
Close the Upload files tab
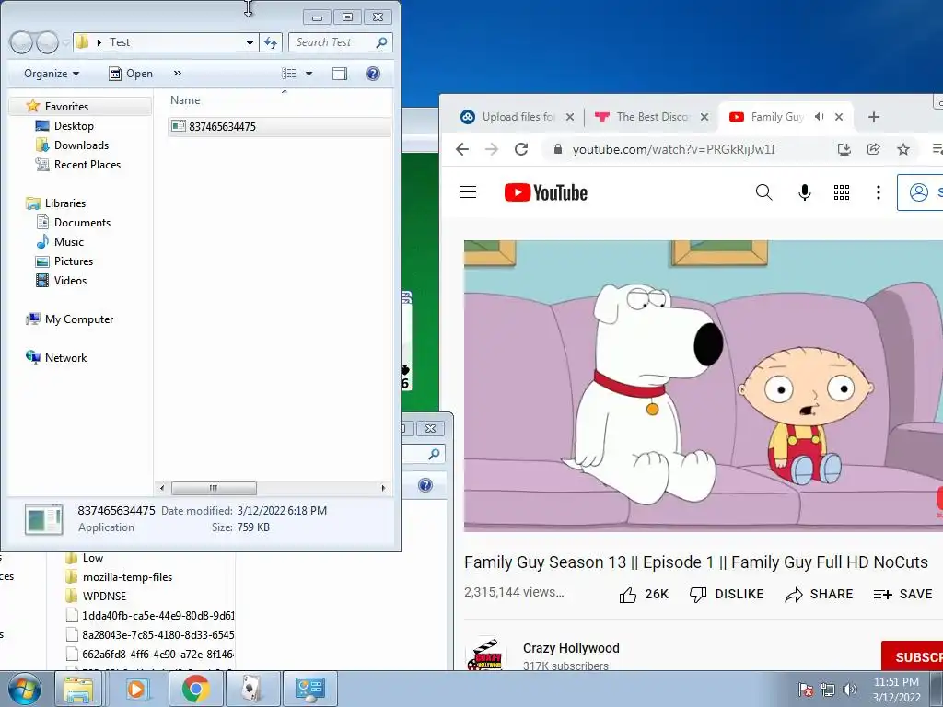569,117
